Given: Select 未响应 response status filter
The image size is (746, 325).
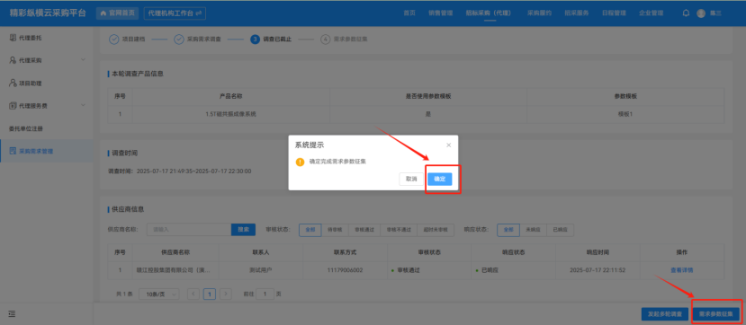Looking at the screenshot, I should pyautogui.click(x=533, y=230).
